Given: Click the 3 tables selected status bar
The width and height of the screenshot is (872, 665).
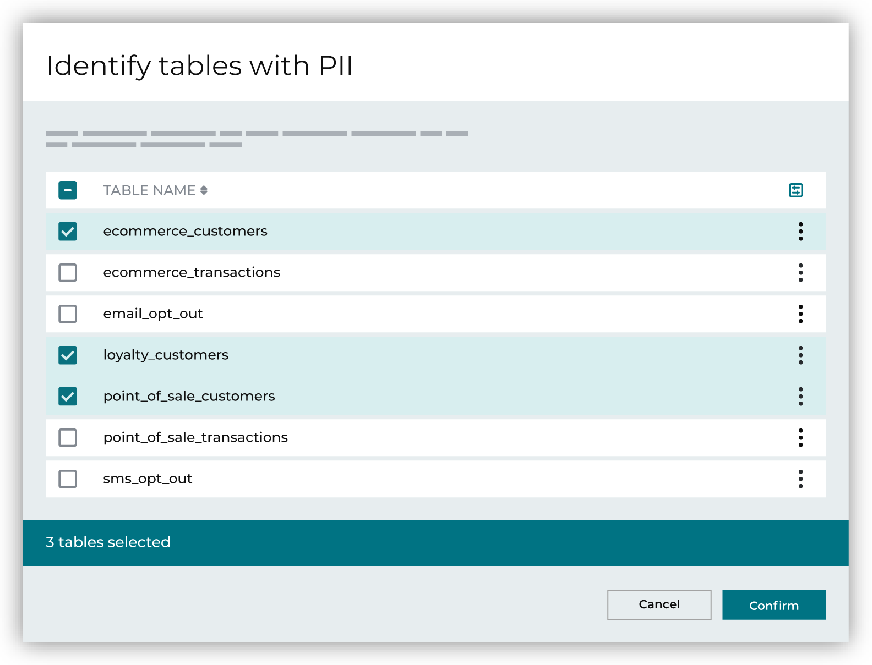Looking at the screenshot, I should click(x=108, y=542).
